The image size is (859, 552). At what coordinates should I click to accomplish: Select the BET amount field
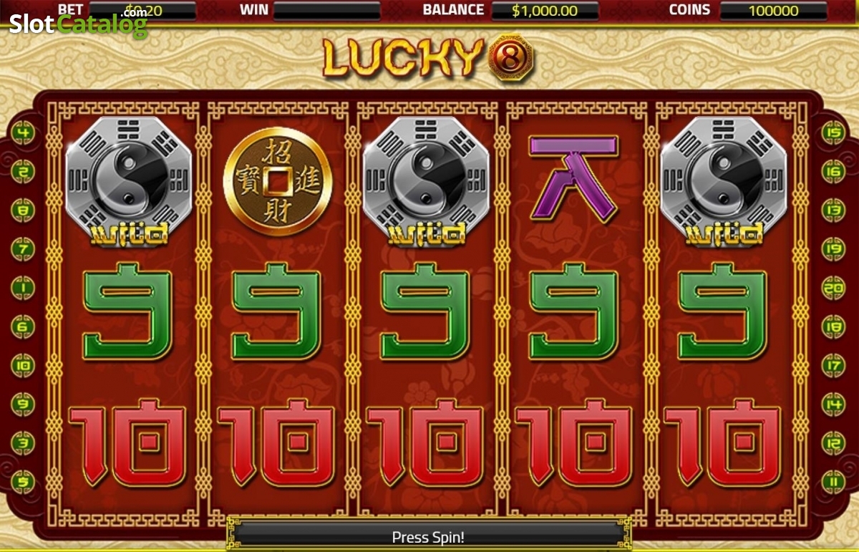[x=142, y=11]
